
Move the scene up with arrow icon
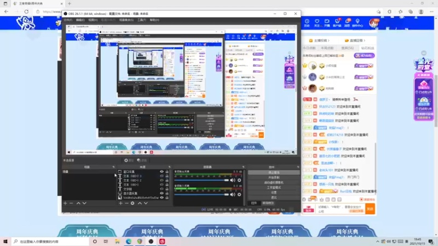coord(78,203)
